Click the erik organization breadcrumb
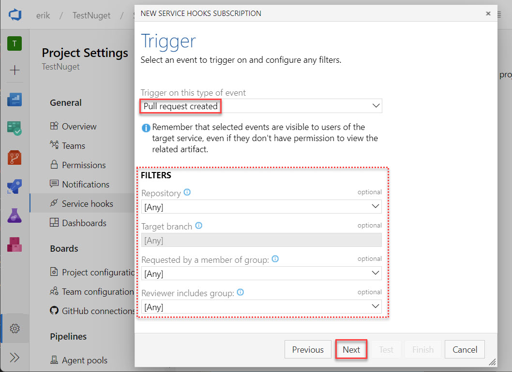 pos(43,15)
